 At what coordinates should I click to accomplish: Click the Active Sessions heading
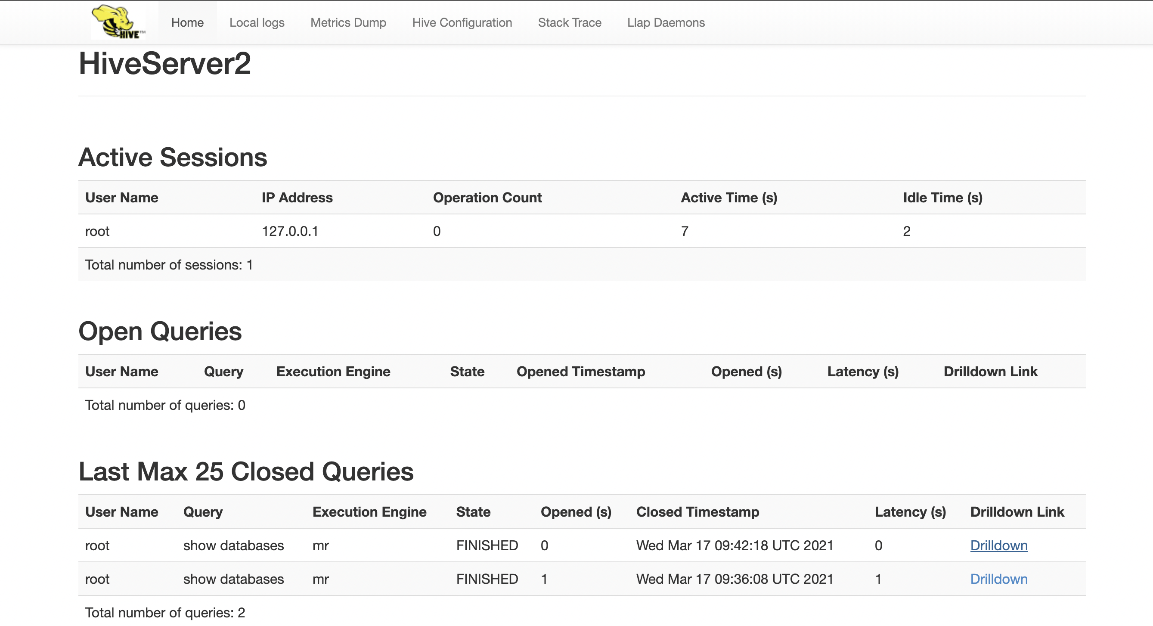172,158
